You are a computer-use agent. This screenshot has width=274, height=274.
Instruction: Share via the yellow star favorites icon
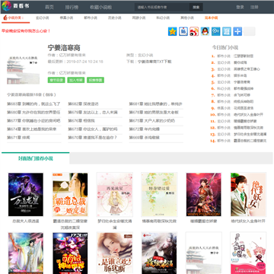173,31
